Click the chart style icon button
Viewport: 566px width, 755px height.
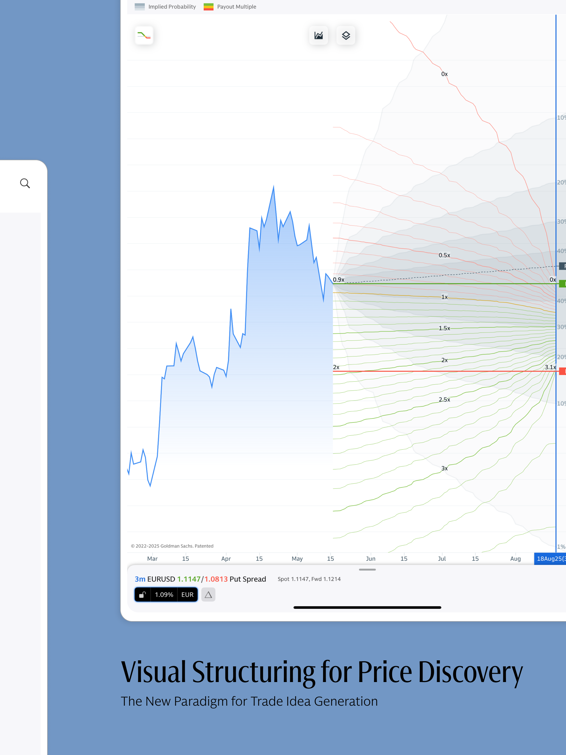pyautogui.click(x=318, y=35)
